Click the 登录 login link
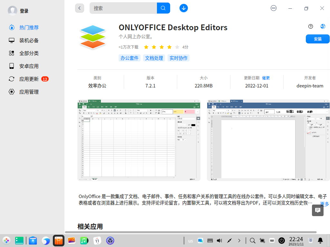 (24, 11)
